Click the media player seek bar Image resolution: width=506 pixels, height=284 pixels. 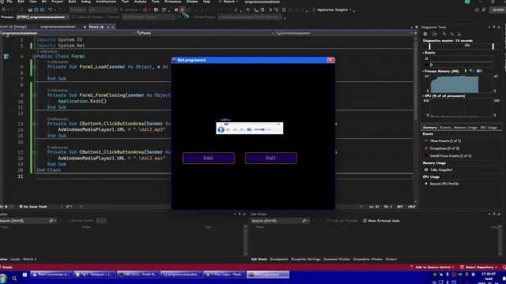pos(250,124)
